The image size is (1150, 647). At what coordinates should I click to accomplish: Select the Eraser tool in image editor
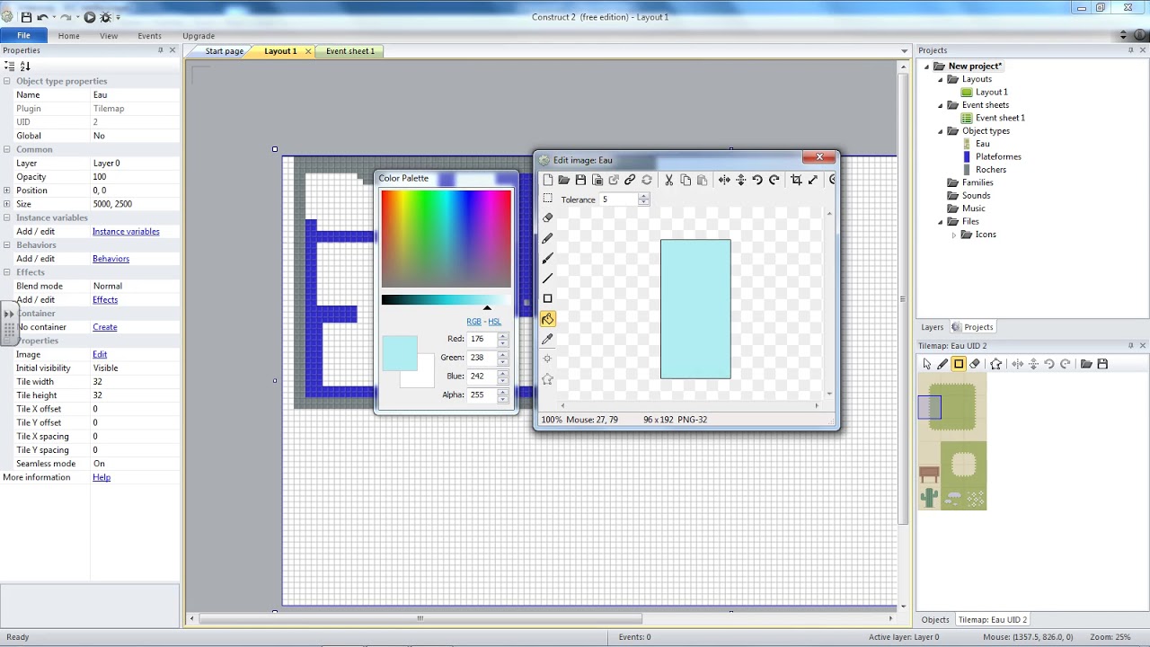click(x=548, y=218)
